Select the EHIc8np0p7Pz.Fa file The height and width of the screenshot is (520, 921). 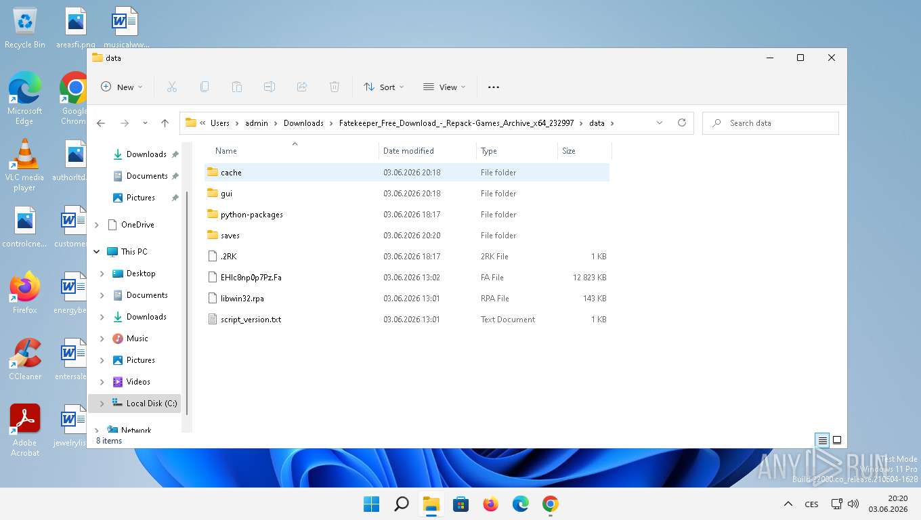pos(407,278)
